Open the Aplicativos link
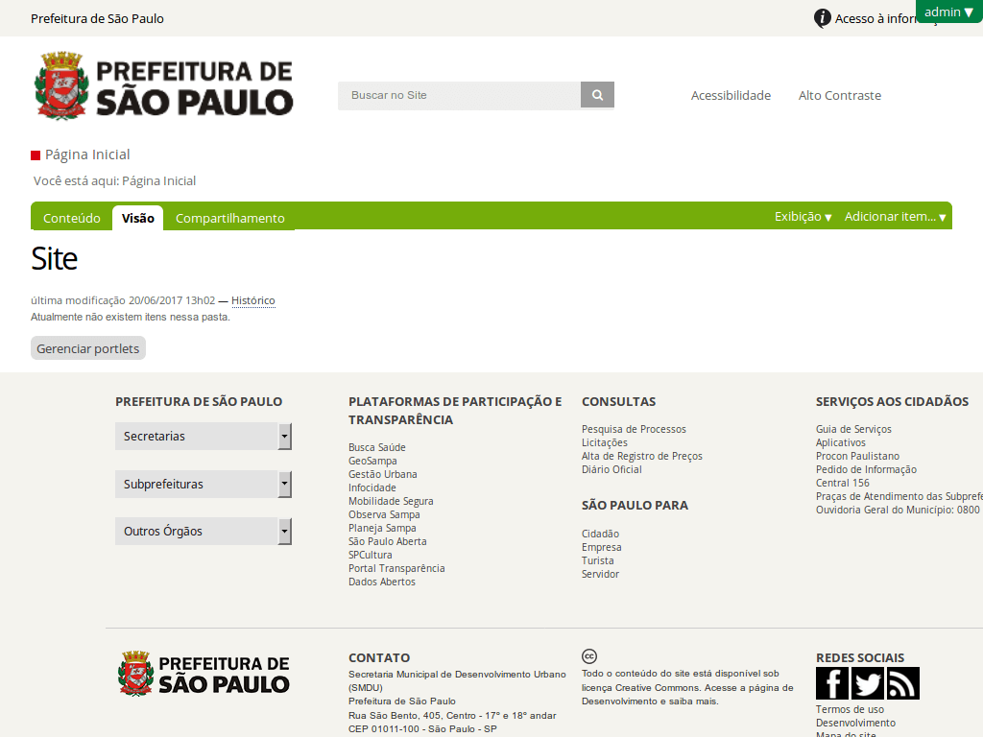Screen dimensions: 983x737 [x=840, y=442]
